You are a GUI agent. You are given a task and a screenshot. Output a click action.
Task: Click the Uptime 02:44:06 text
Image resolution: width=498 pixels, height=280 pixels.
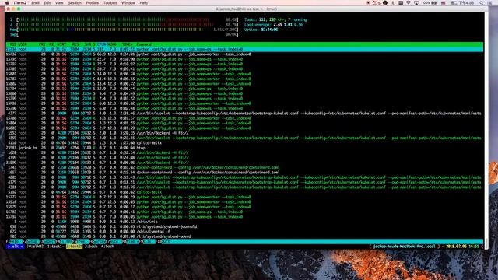click(x=261, y=30)
